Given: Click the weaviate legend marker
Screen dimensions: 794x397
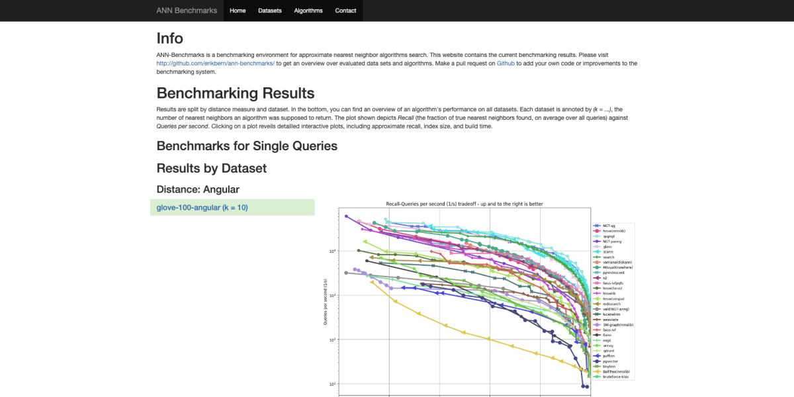Looking at the screenshot, I should coord(597,319).
